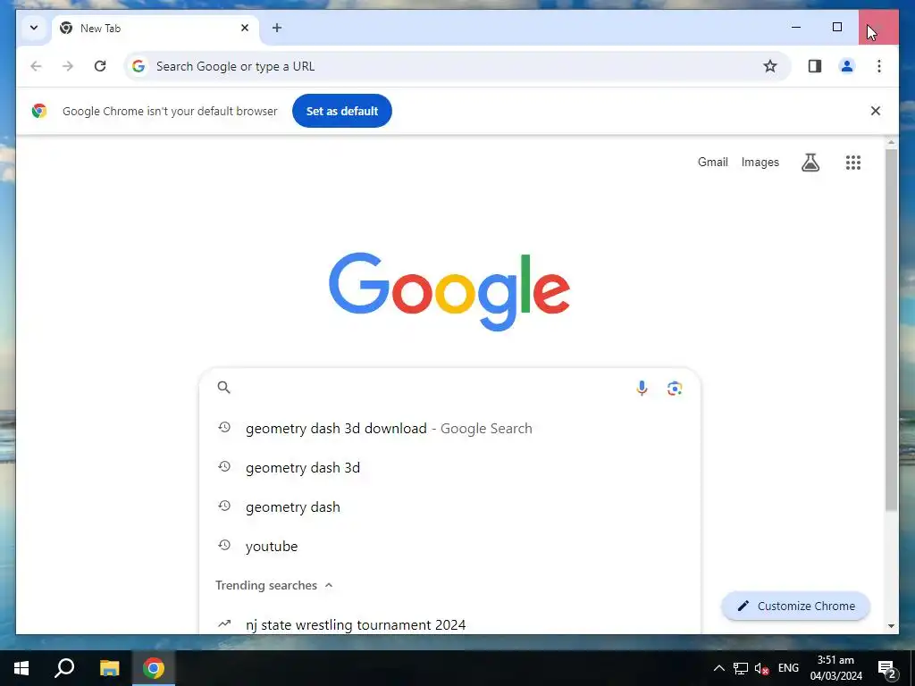Click Customize Chrome button
The width and height of the screenshot is (915, 686).
pos(796,607)
